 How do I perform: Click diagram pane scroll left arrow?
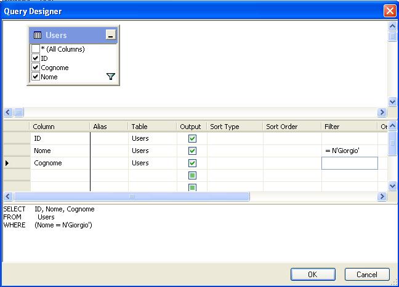pos(8,112)
